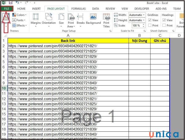185x140 pixels.
Task: Click the pinterest link in row 8
Action: click(x=53, y=78)
